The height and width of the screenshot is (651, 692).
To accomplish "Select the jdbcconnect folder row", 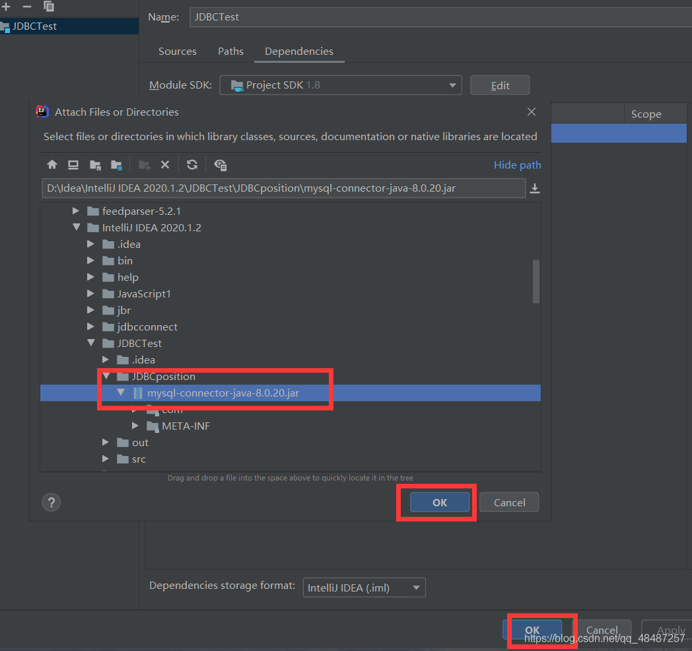I will [291, 327].
